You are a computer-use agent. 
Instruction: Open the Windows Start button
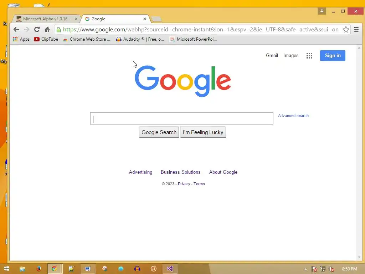click(x=6, y=269)
